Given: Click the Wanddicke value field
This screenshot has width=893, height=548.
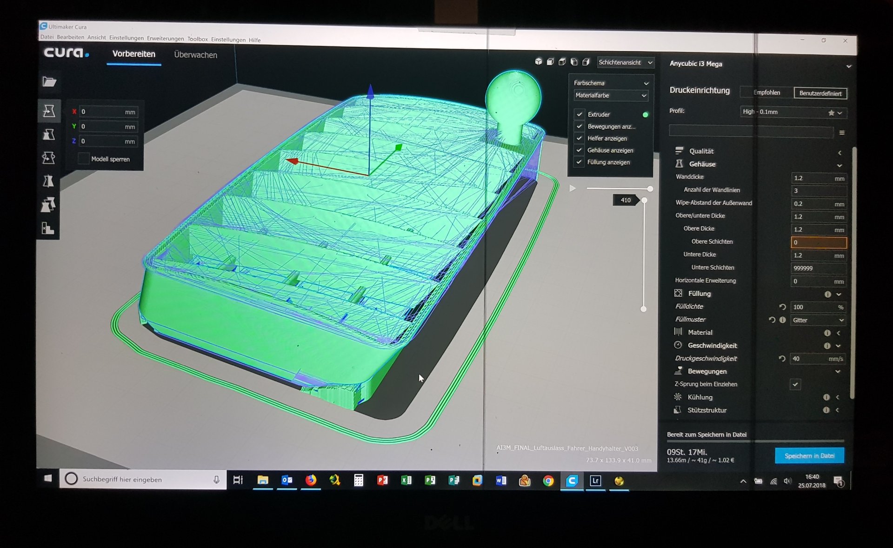Looking at the screenshot, I should point(819,178).
